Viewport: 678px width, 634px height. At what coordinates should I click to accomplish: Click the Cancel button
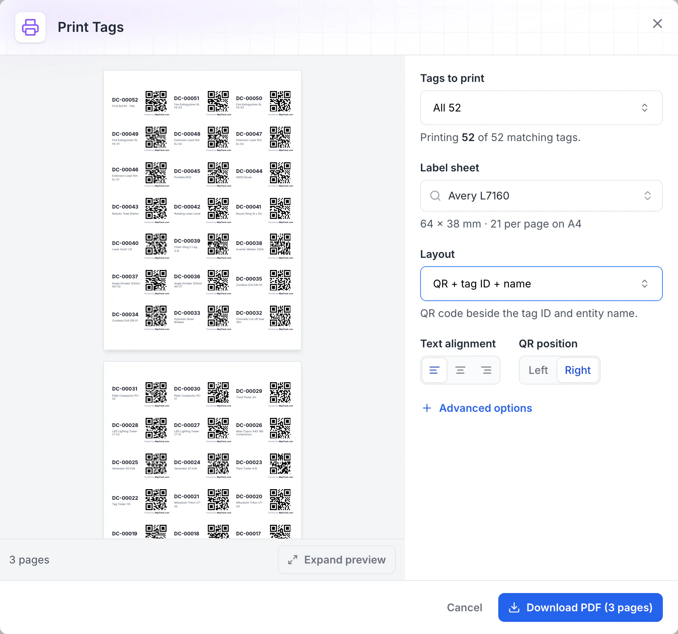tap(465, 607)
